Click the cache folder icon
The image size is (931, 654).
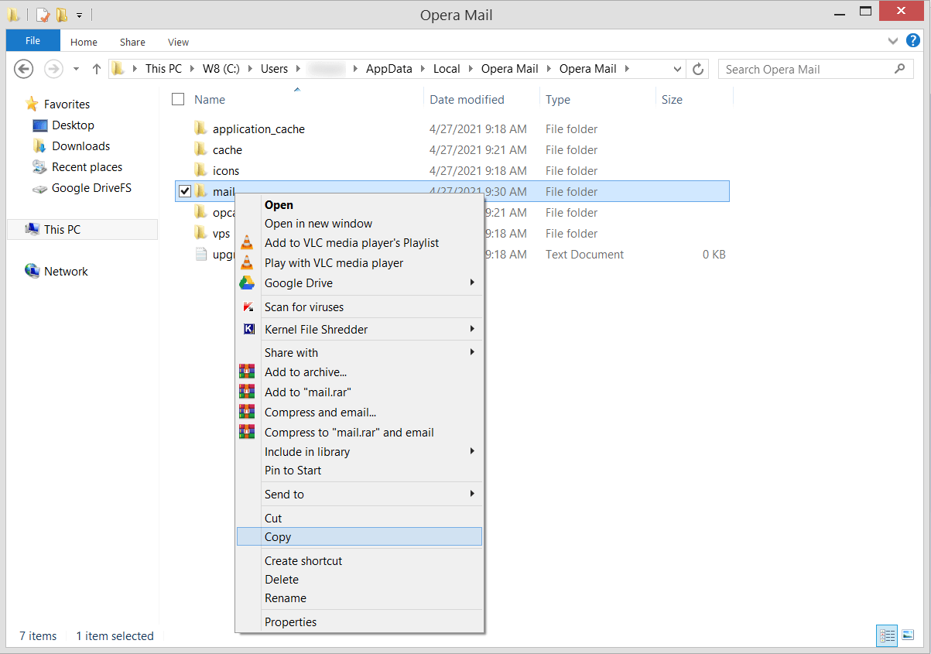point(200,149)
